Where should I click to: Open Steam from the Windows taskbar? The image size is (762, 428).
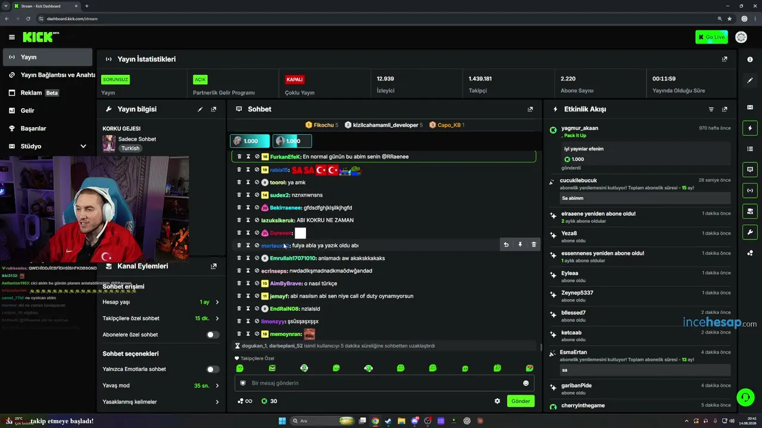click(388, 421)
